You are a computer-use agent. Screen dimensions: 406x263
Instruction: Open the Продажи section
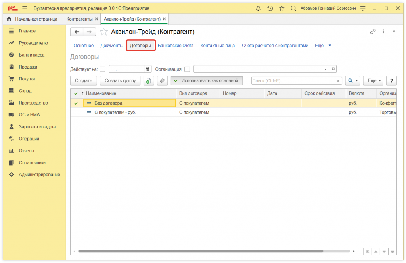(x=28, y=67)
